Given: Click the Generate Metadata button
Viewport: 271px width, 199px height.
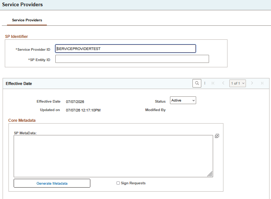Looking at the screenshot, I should coord(52,183).
